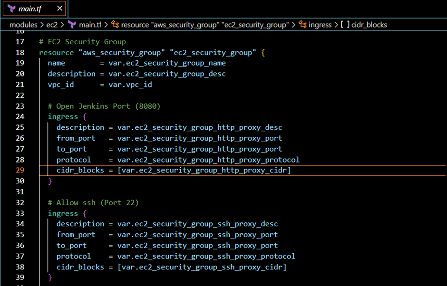This screenshot has width=447, height=286.
Task: Click the comment "# EC2 Security Group"
Action: [x=82, y=42]
